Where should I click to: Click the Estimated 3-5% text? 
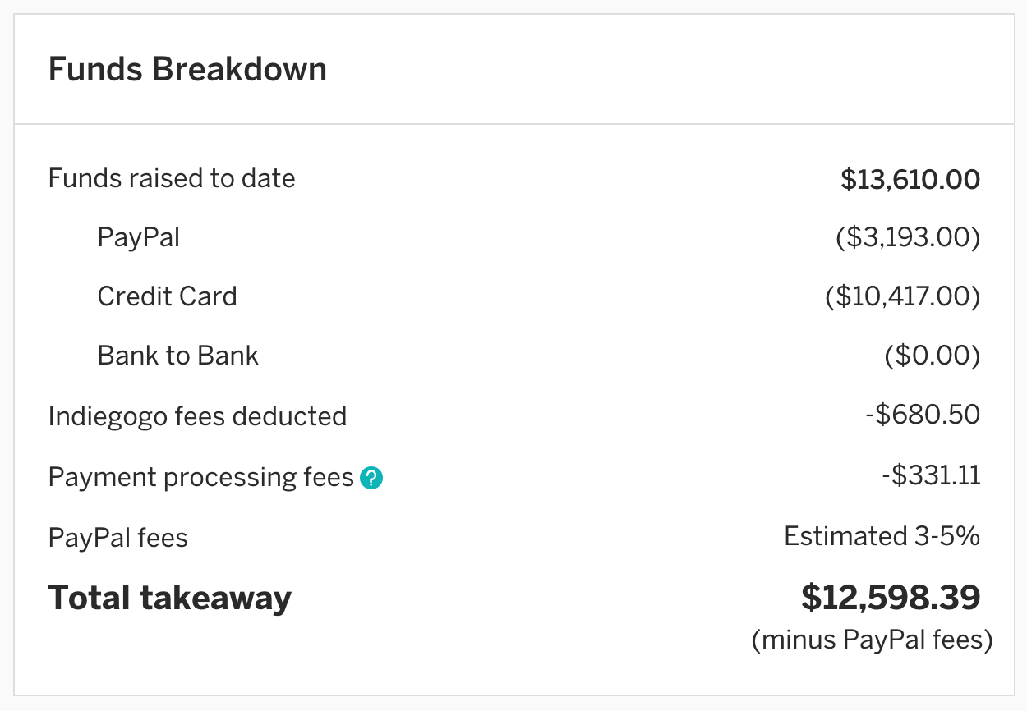click(882, 536)
